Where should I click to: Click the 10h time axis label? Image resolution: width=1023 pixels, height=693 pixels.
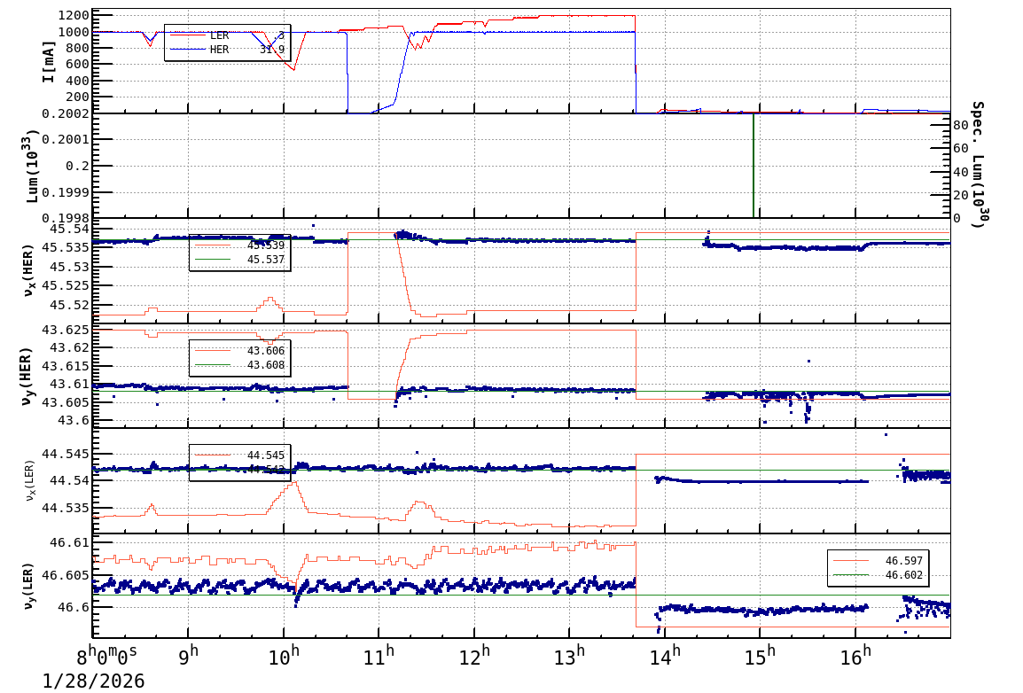pyautogui.click(x=284, y=656)
